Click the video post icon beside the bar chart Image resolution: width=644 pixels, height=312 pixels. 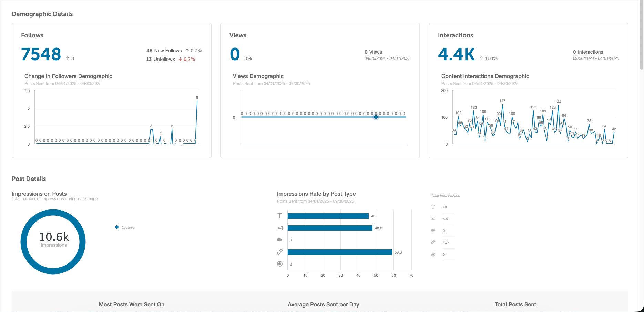click(x=280, y=240)
